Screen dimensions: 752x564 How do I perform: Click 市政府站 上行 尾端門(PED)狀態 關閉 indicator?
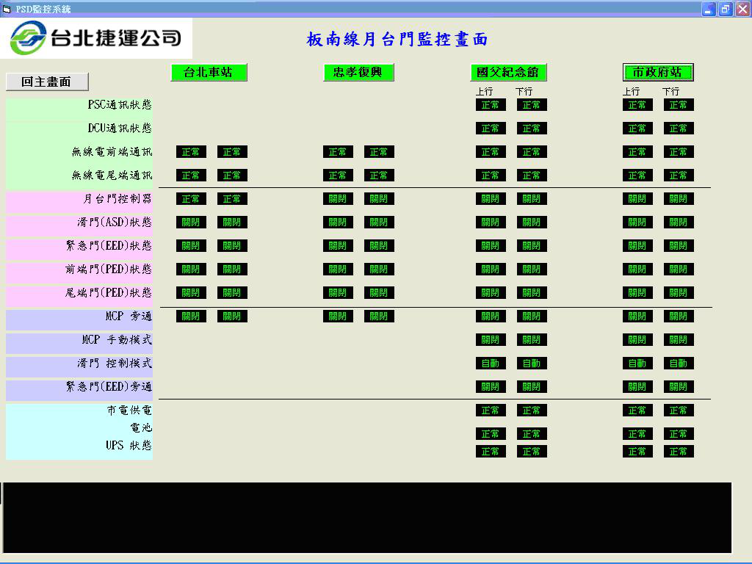[637, 292]
